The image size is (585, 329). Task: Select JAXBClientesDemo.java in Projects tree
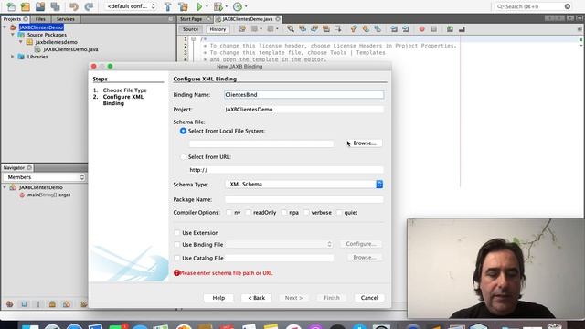(x=71, y=49)
